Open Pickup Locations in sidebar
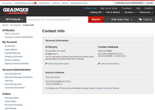Image resolution: width=155 pixels, height=110 pixels. [12, 60]
